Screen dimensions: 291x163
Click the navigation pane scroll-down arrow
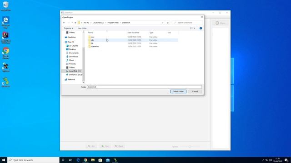click(x=84, y=82)
